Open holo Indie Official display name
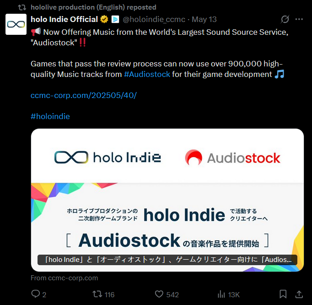The height and width of the screenshot is (305, 312). [64, 19]
